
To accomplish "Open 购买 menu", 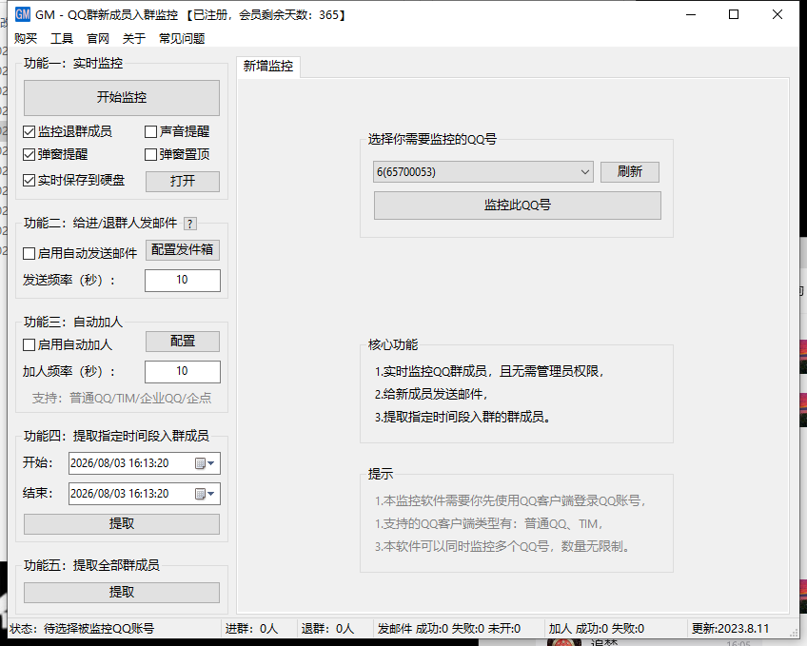I will (26, 39).
